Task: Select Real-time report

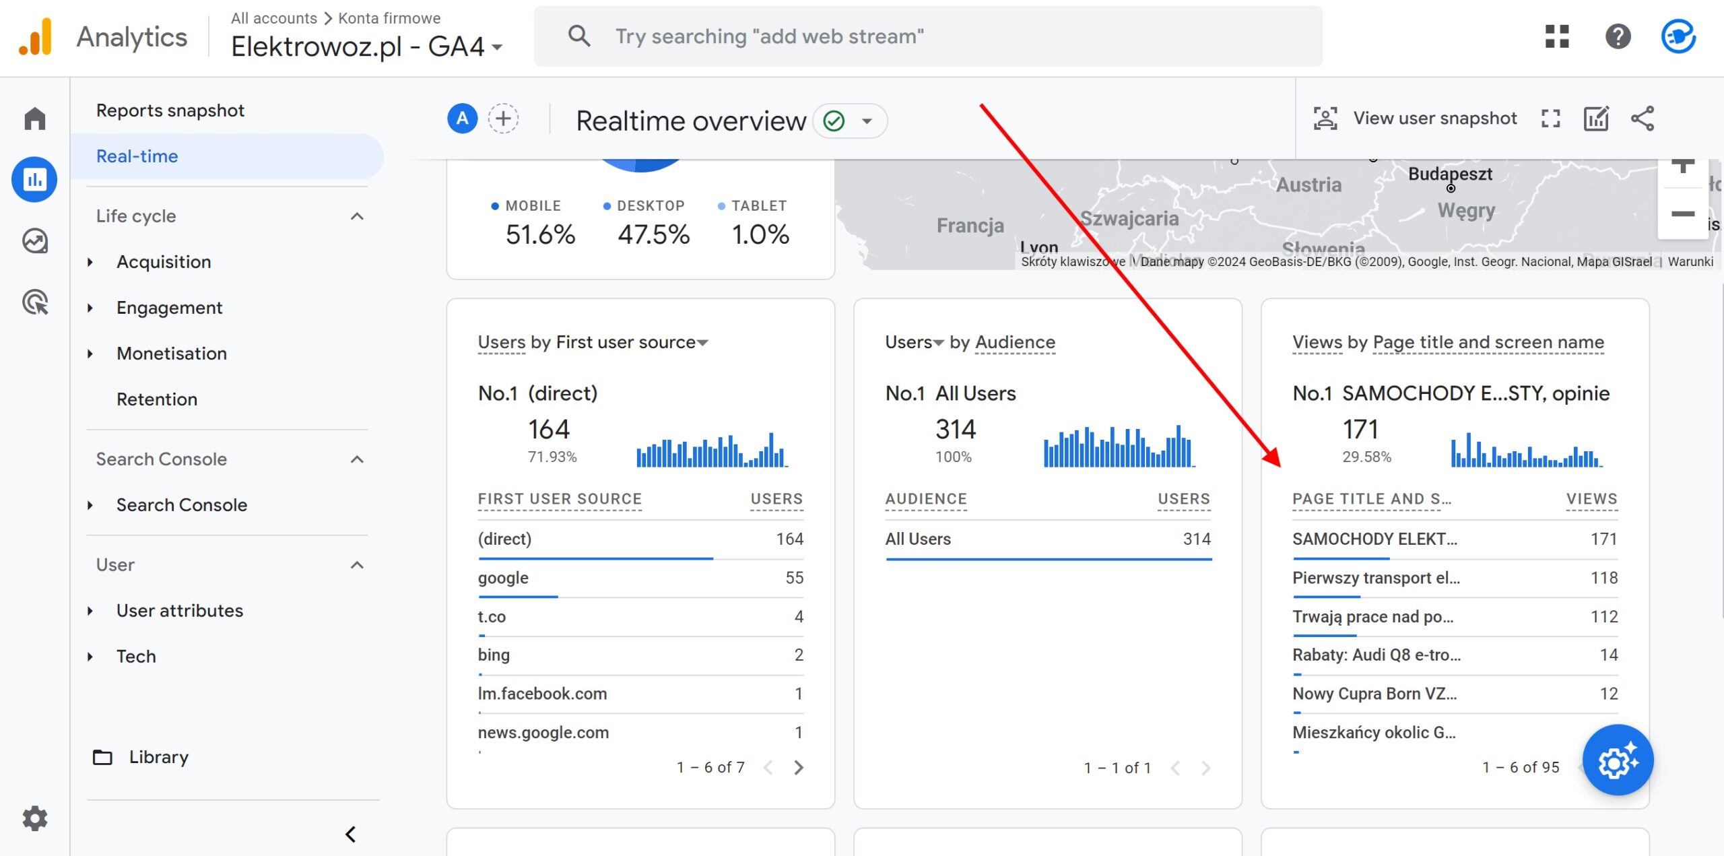Action: click(227, 156)
